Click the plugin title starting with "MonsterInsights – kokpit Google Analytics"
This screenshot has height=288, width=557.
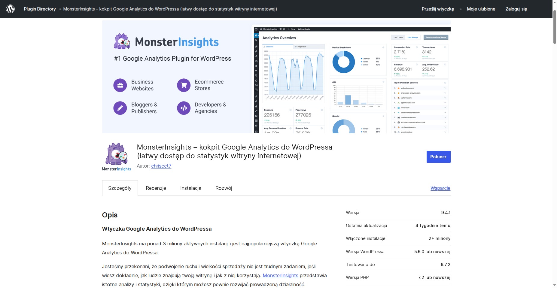pyautogui.click(x=235, y=151)
